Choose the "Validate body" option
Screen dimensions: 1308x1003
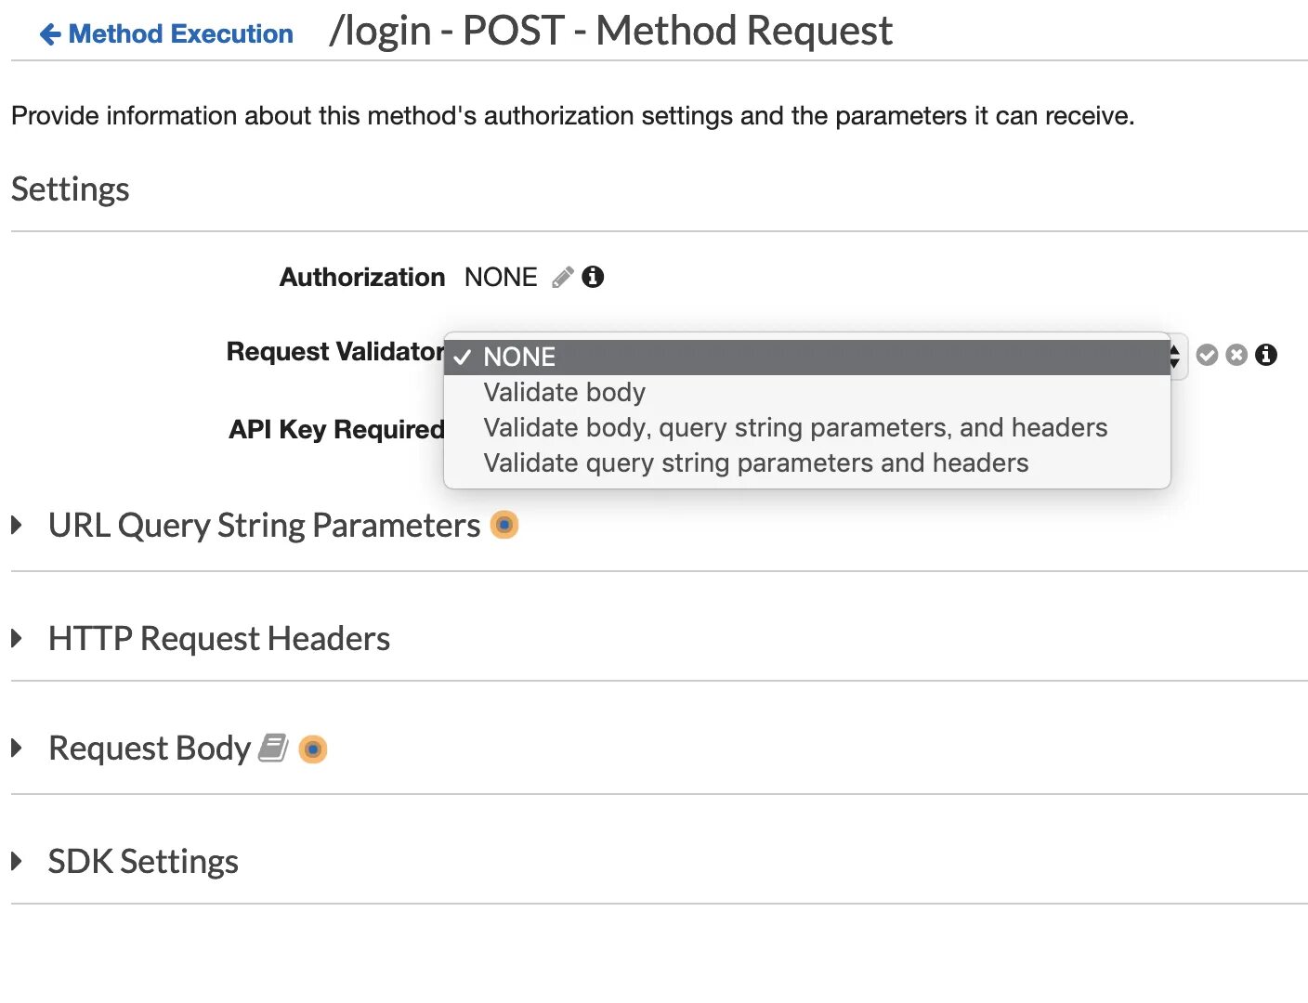click(564, 392)
